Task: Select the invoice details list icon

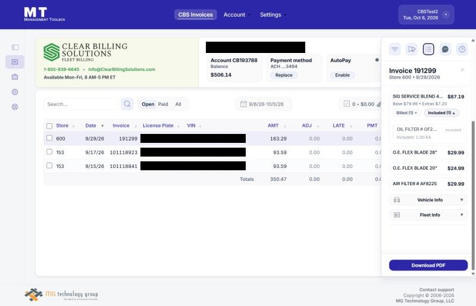Action: click(428, 49)
